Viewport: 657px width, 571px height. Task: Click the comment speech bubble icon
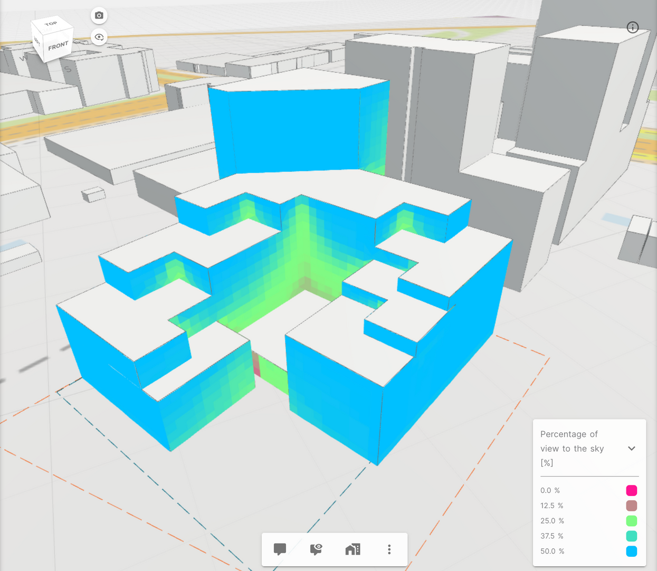click(280, 549)
